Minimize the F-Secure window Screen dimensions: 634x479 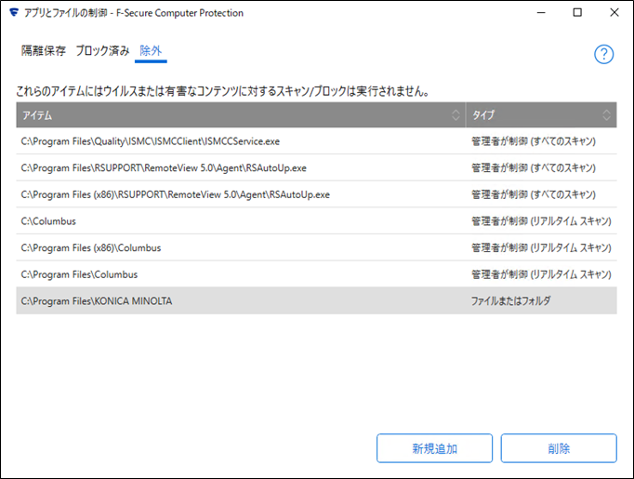(541, 12)
